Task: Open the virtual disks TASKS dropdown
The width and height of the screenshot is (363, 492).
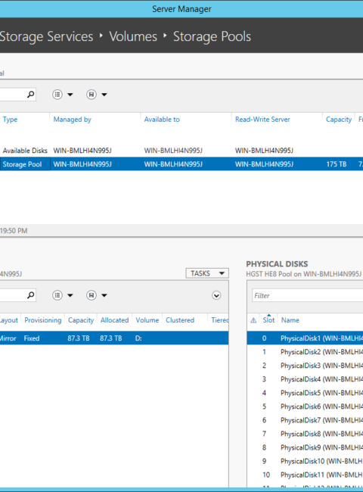Action: click(x=207, y=273)
